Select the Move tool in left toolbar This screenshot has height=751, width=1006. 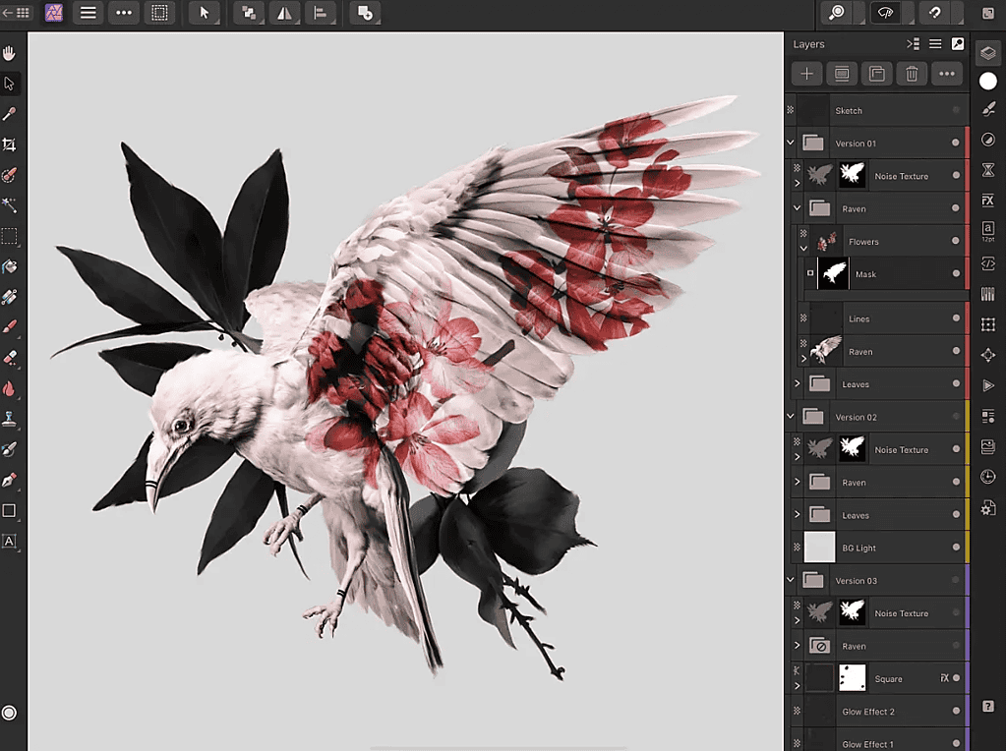(9, 84)
